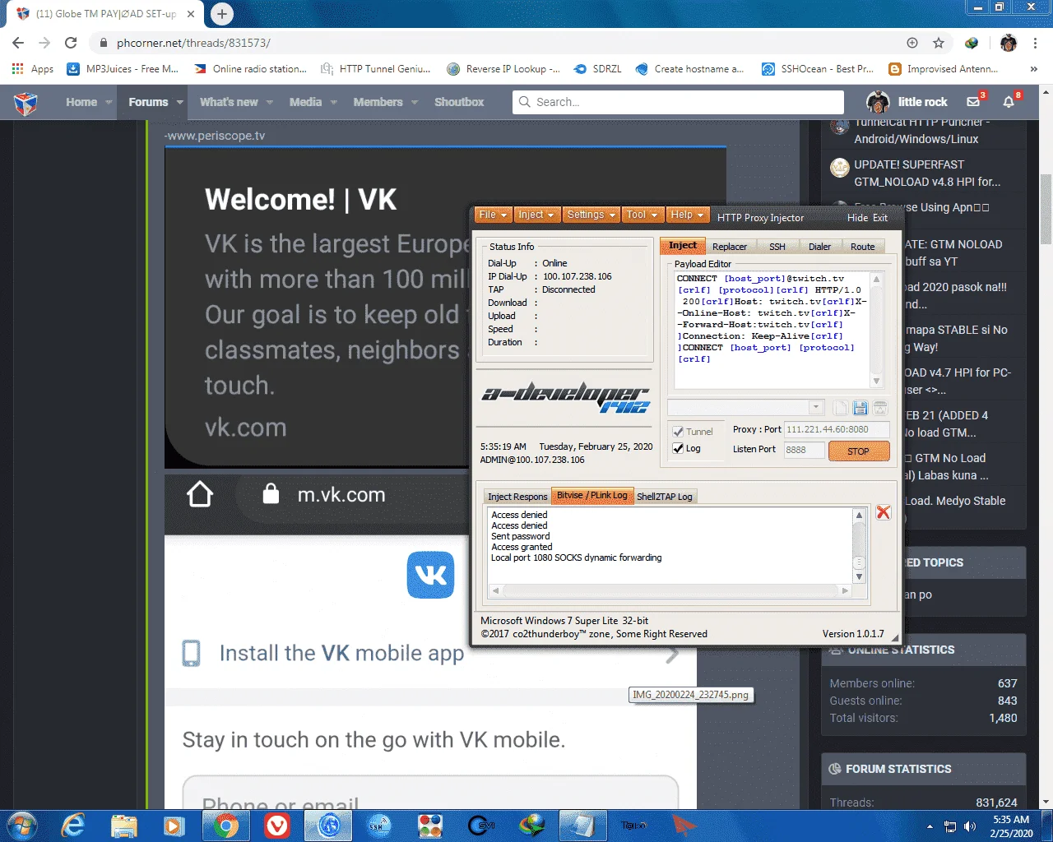This screenshot has width=1053, height=842.
Task: Toggle the Tunnel checkbox
Action: pyautogui.click(x=679, y=432)
